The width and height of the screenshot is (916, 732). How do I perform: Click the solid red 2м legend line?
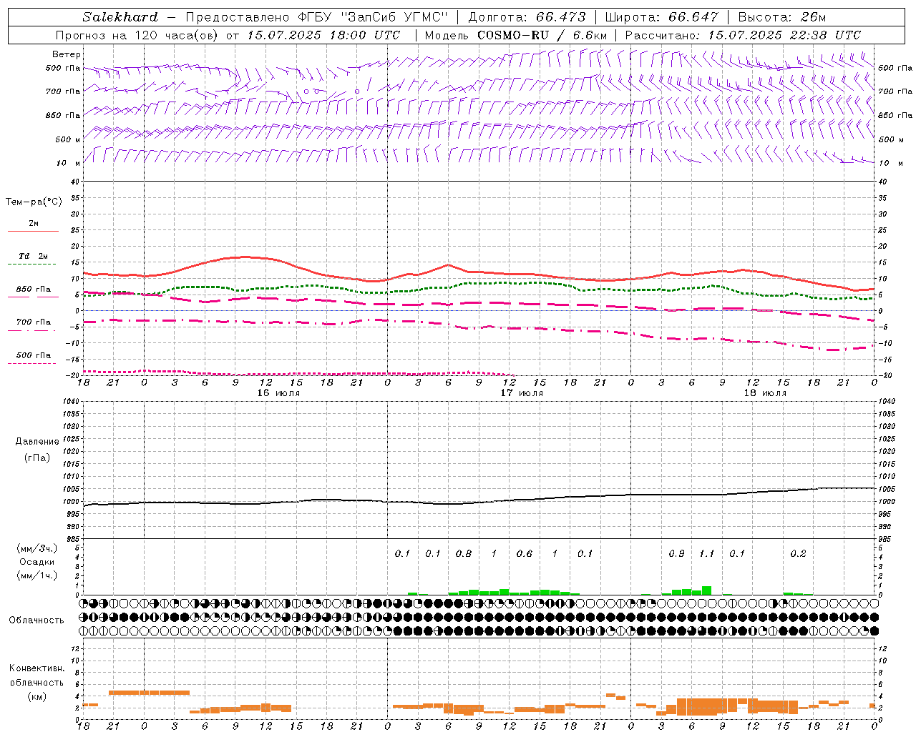pyautogui.click(x=34, y=231)
